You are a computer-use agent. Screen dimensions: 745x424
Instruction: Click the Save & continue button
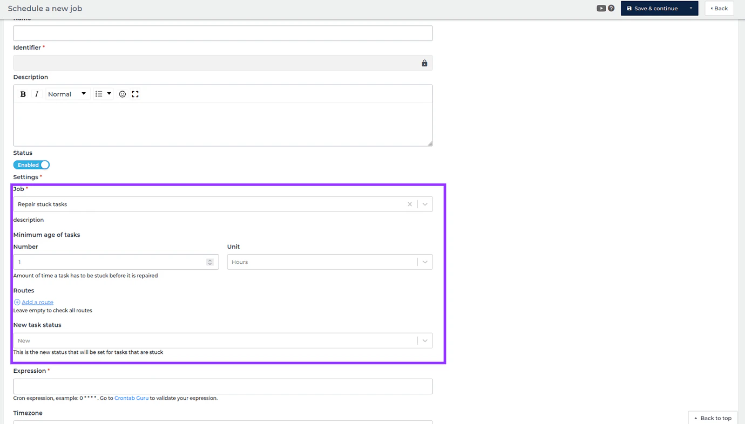point(653,8)
